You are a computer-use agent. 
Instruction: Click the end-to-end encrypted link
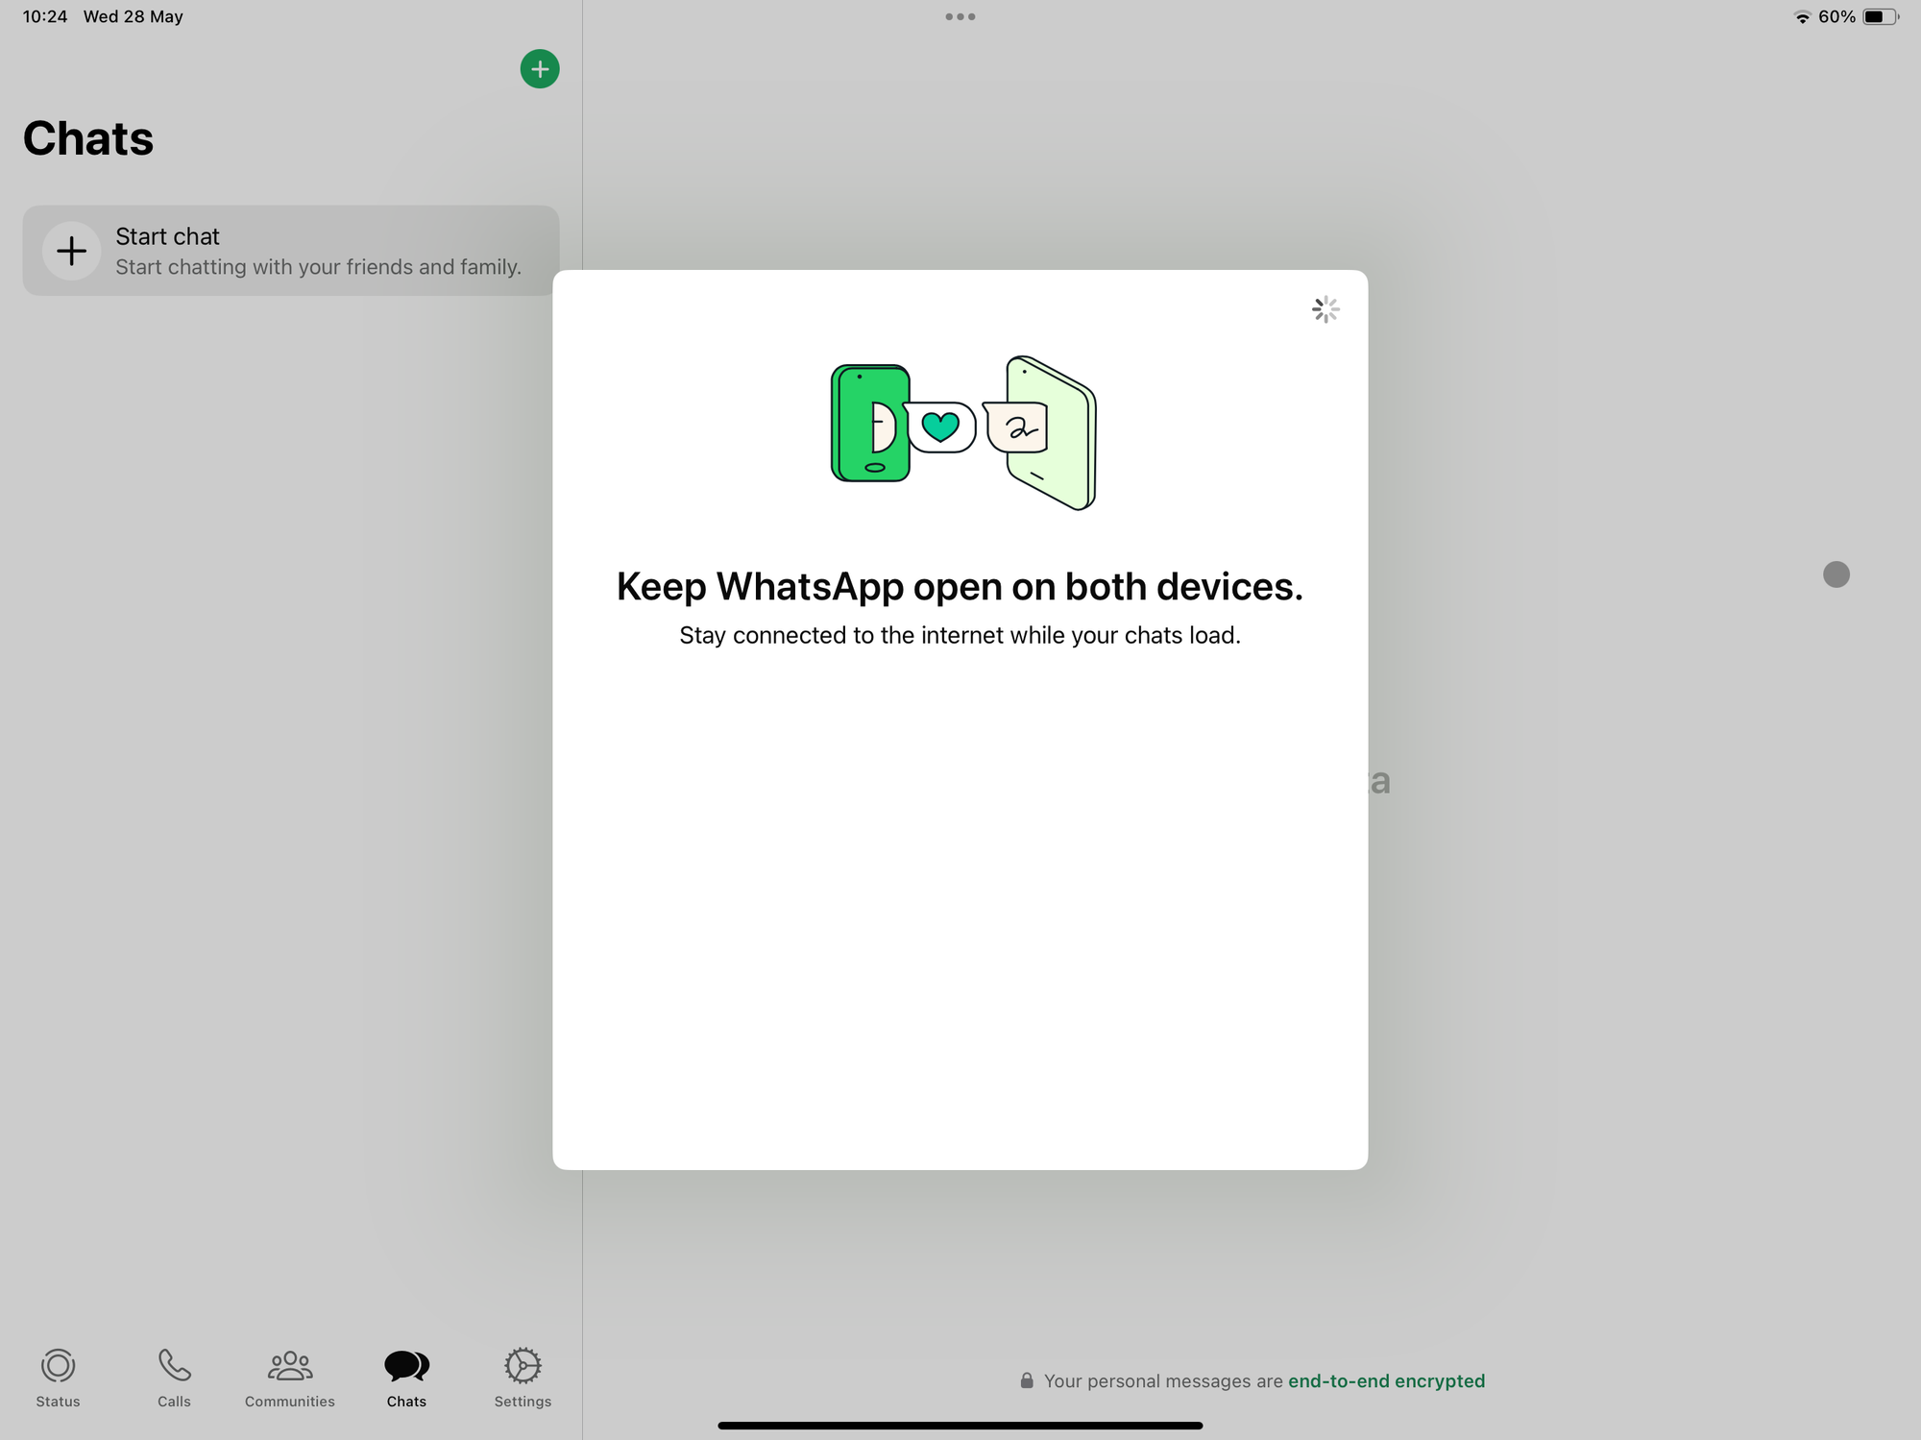click(1386, 1380)
